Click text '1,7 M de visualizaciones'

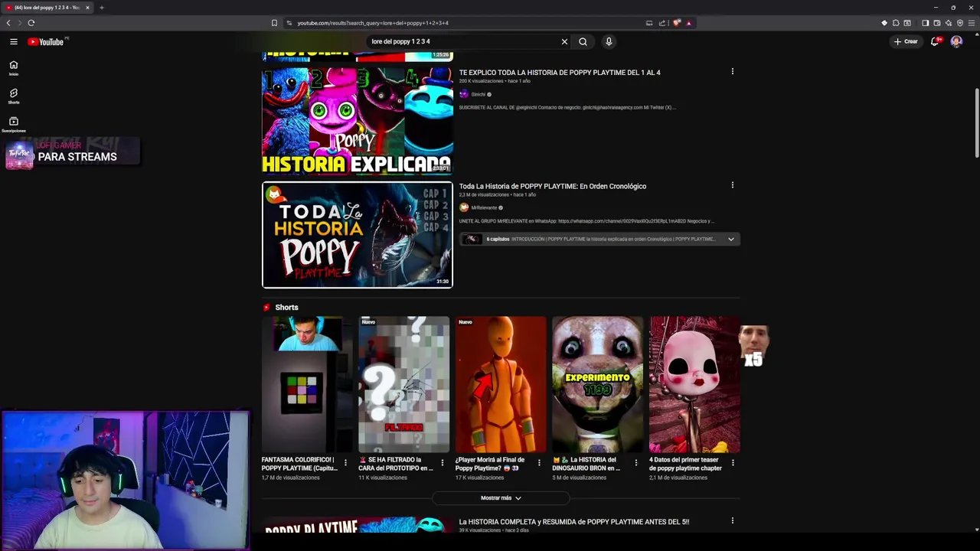click(x=291, y=478)
